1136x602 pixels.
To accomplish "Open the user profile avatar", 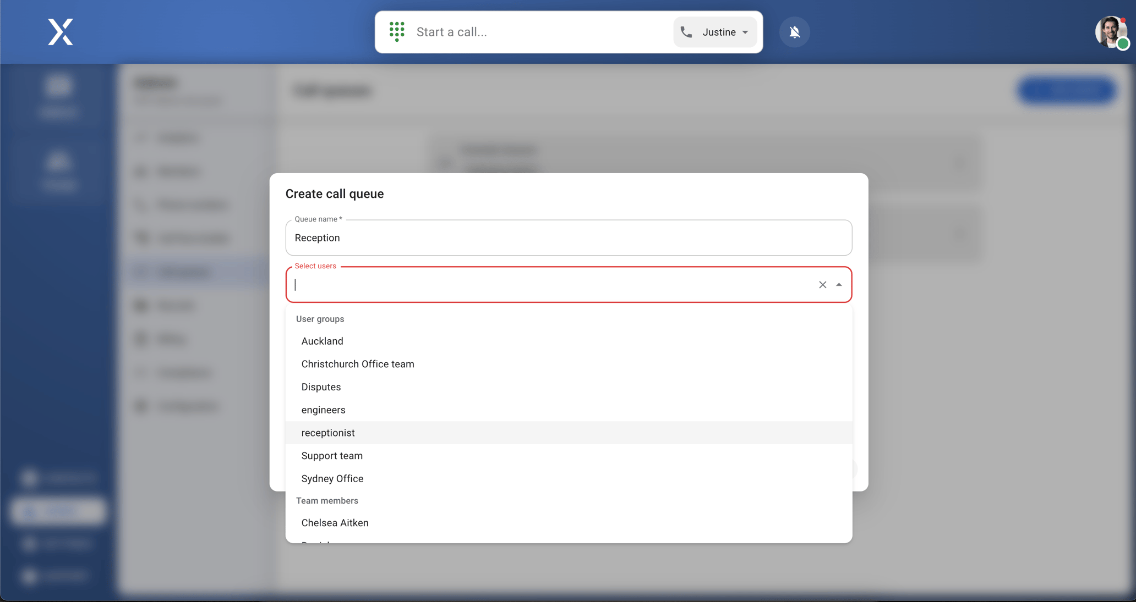I will 1111,32.
